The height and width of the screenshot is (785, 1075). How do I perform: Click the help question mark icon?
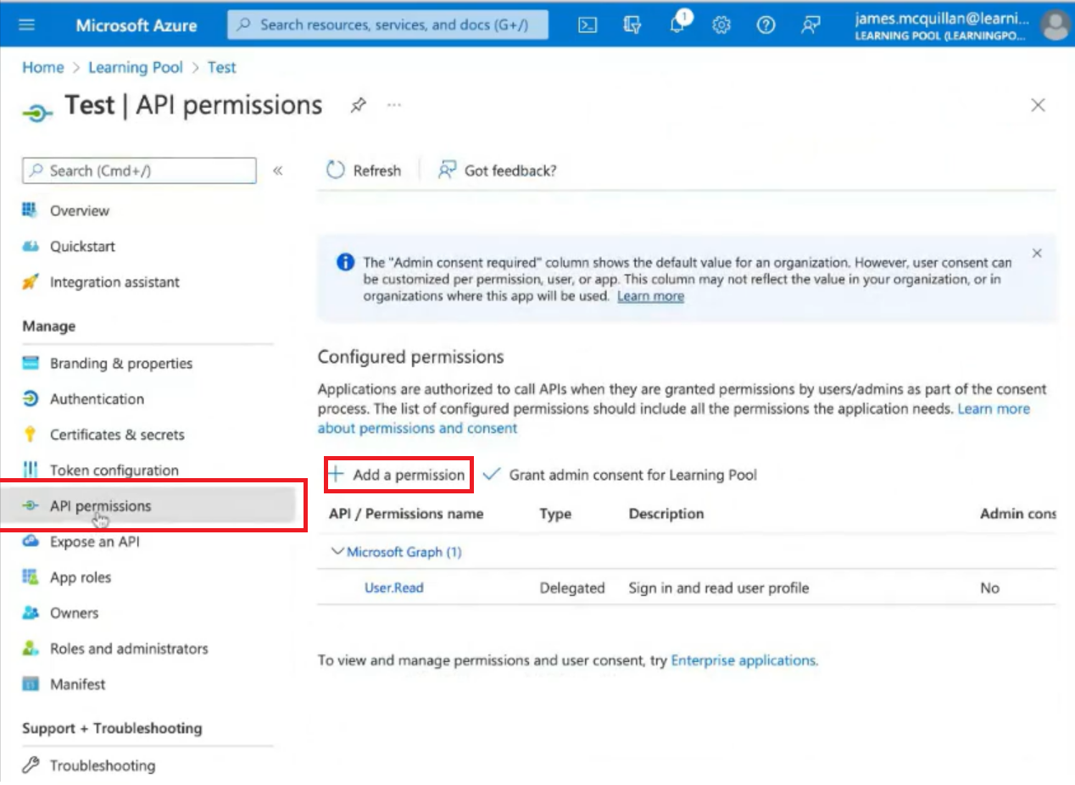(766, 25)
